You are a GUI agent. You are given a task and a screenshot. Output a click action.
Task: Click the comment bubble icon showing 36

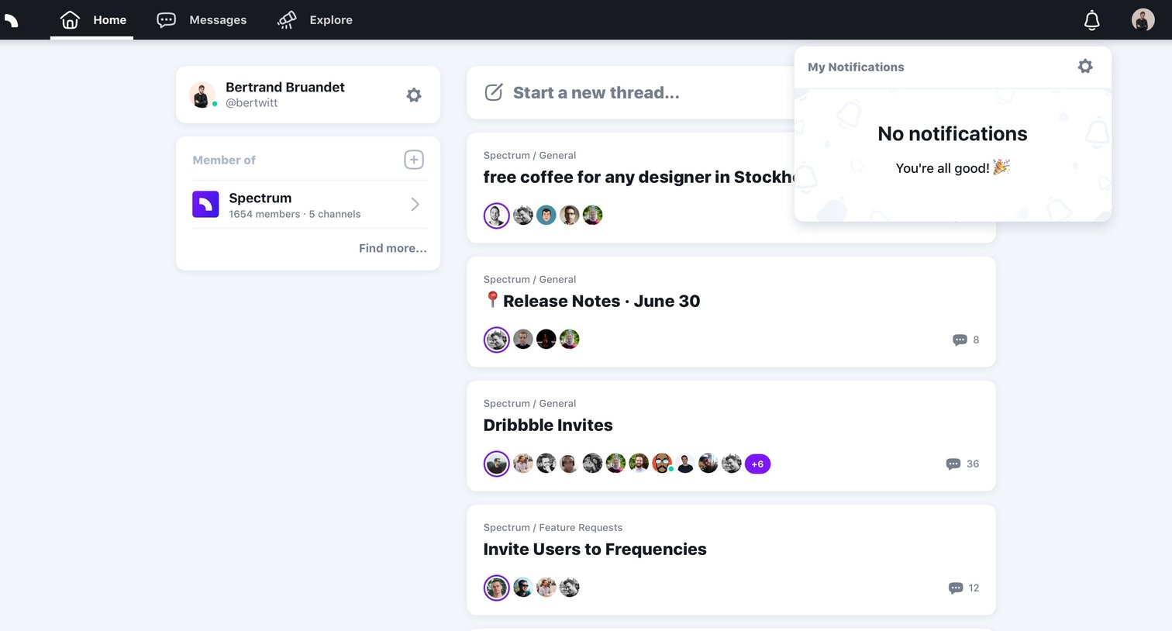coord(953,464)
